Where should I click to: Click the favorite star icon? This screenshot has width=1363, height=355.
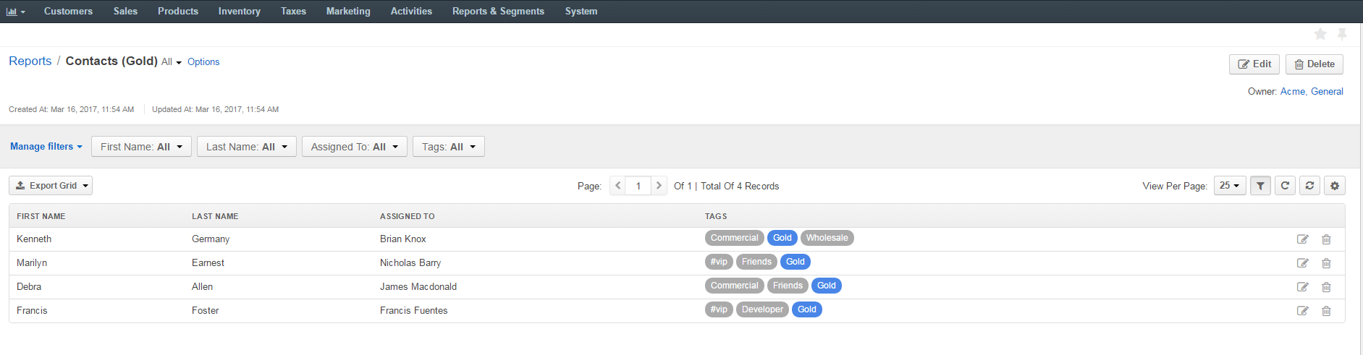1320,34
